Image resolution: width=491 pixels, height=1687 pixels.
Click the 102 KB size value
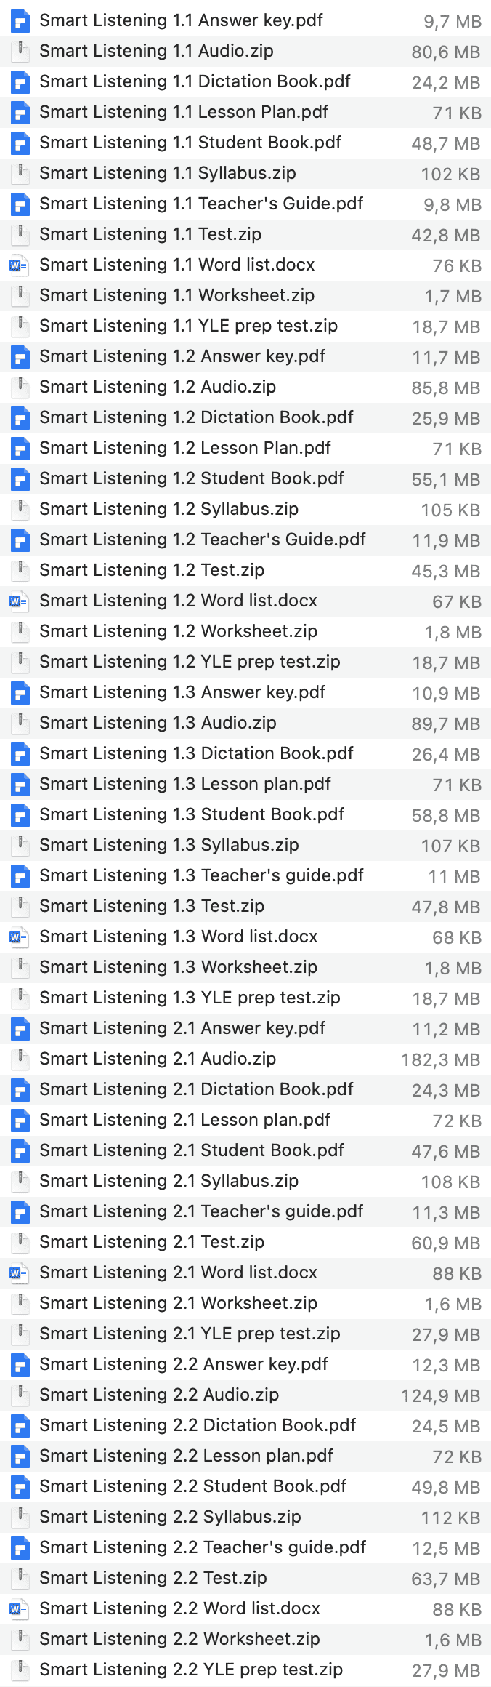pyautogui.click(x=451, y=175)
